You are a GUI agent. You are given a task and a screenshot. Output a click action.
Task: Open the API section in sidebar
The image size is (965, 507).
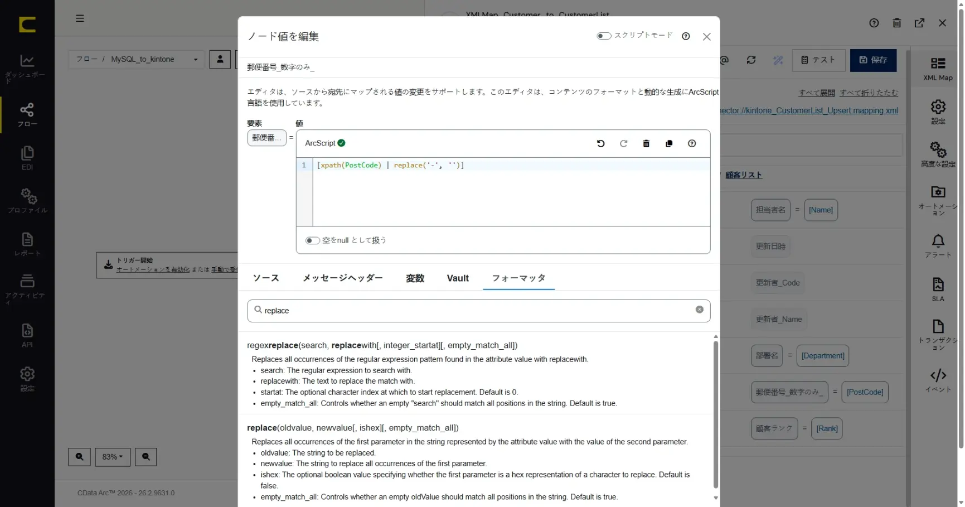27,335
